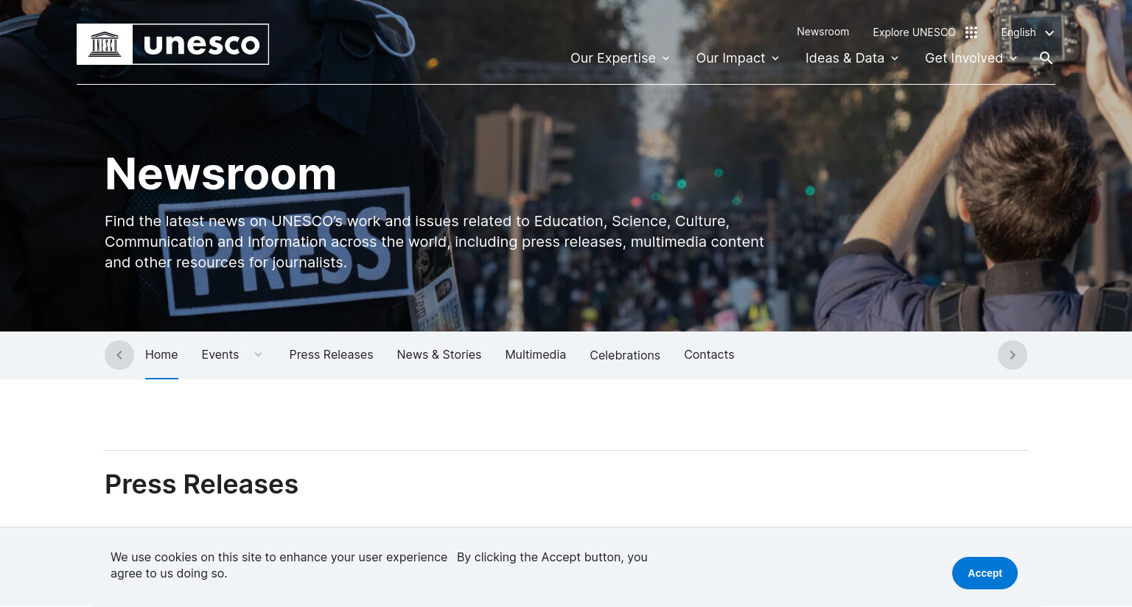The image size is (1132, 607).
Task: Open the Get Involved dropdown
Action: (971, 58)
